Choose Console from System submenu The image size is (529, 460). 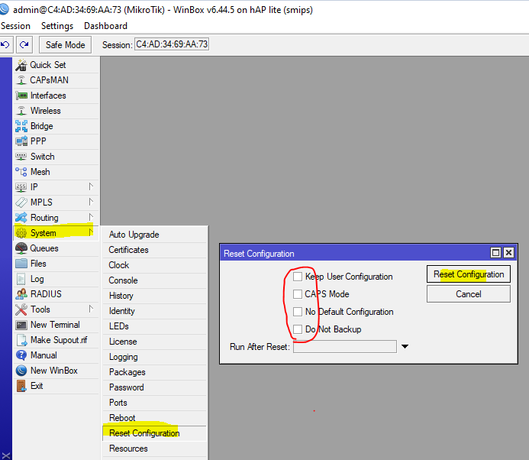tap(154, 280)
